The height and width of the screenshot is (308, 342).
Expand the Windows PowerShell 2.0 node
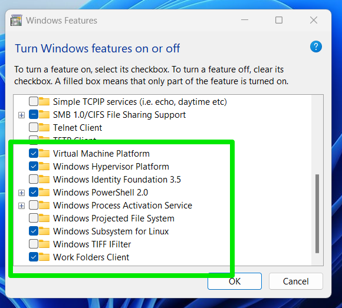tap(21, 193)
